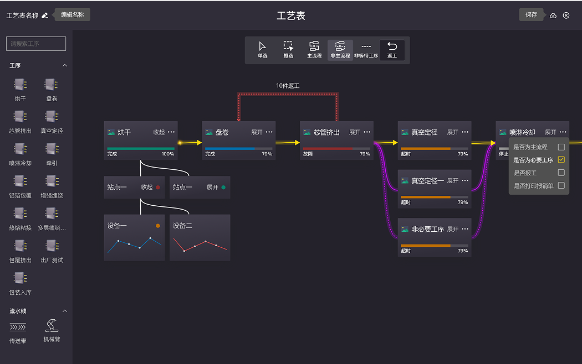Select 非等待工序 in the toolbar
The image size is (582, 364).
click(x=366, y=49)
